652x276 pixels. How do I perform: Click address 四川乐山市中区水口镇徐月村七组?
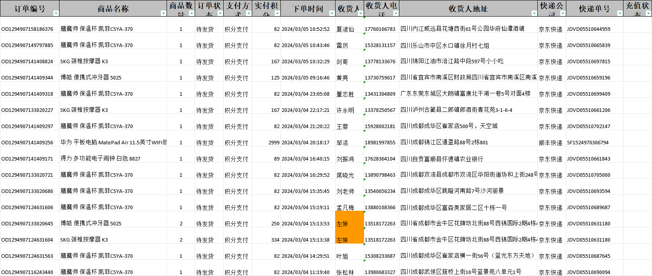445,45
